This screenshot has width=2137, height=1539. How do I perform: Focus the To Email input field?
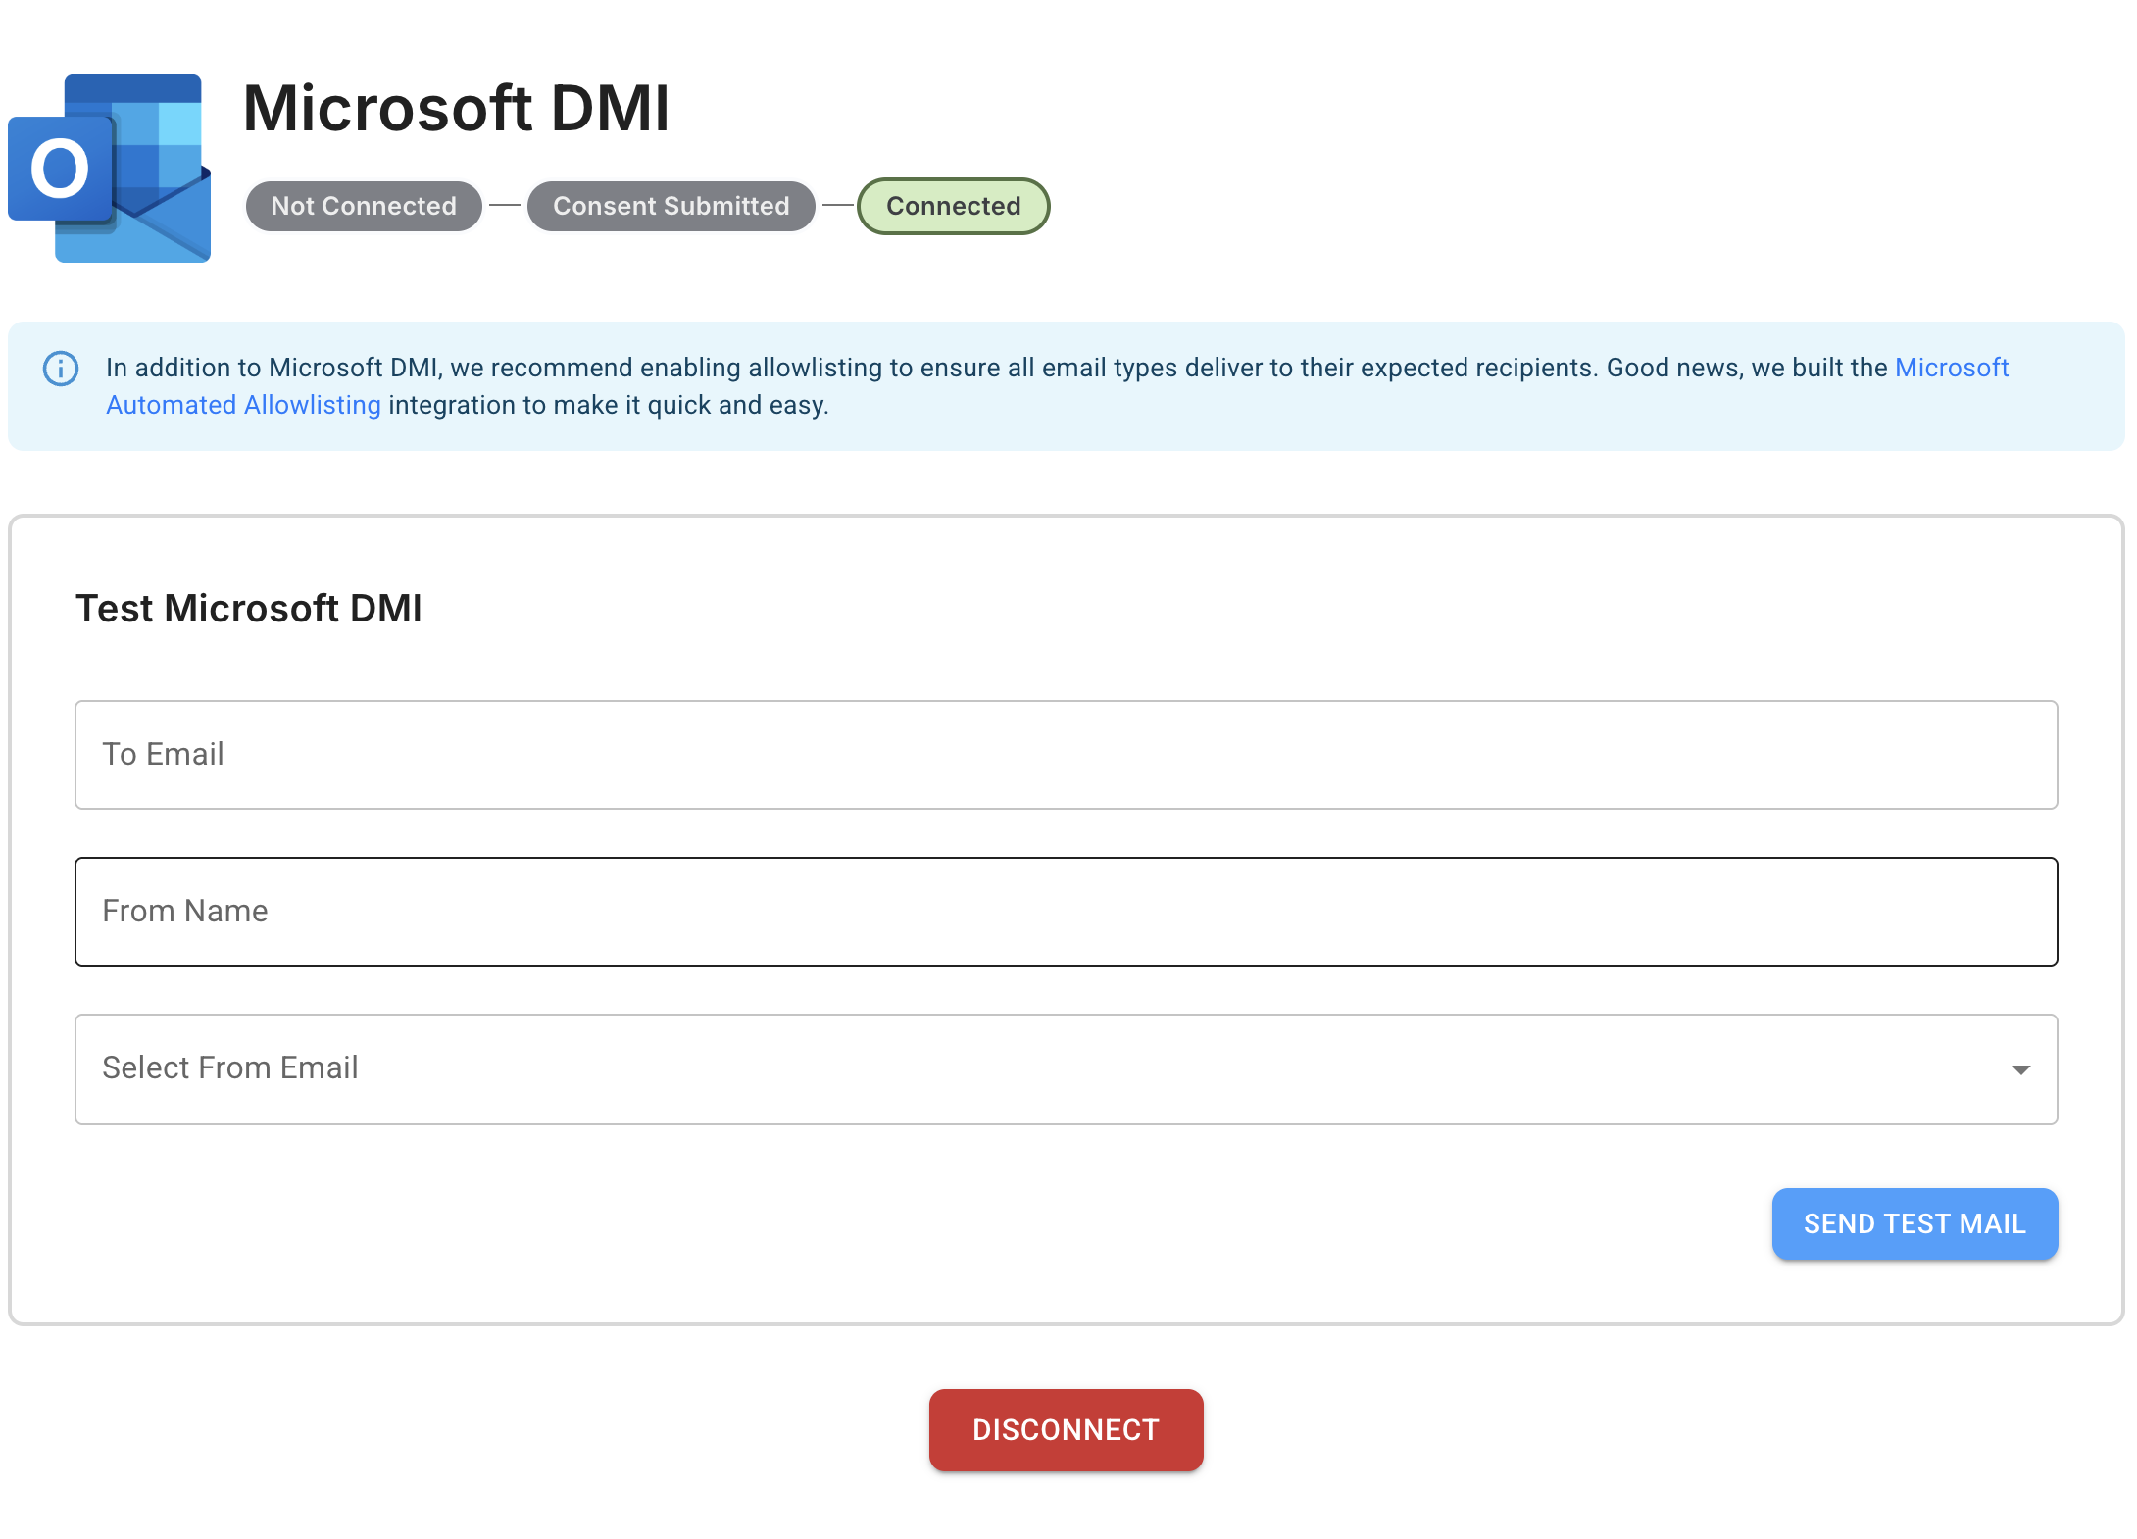[1066, 755]
